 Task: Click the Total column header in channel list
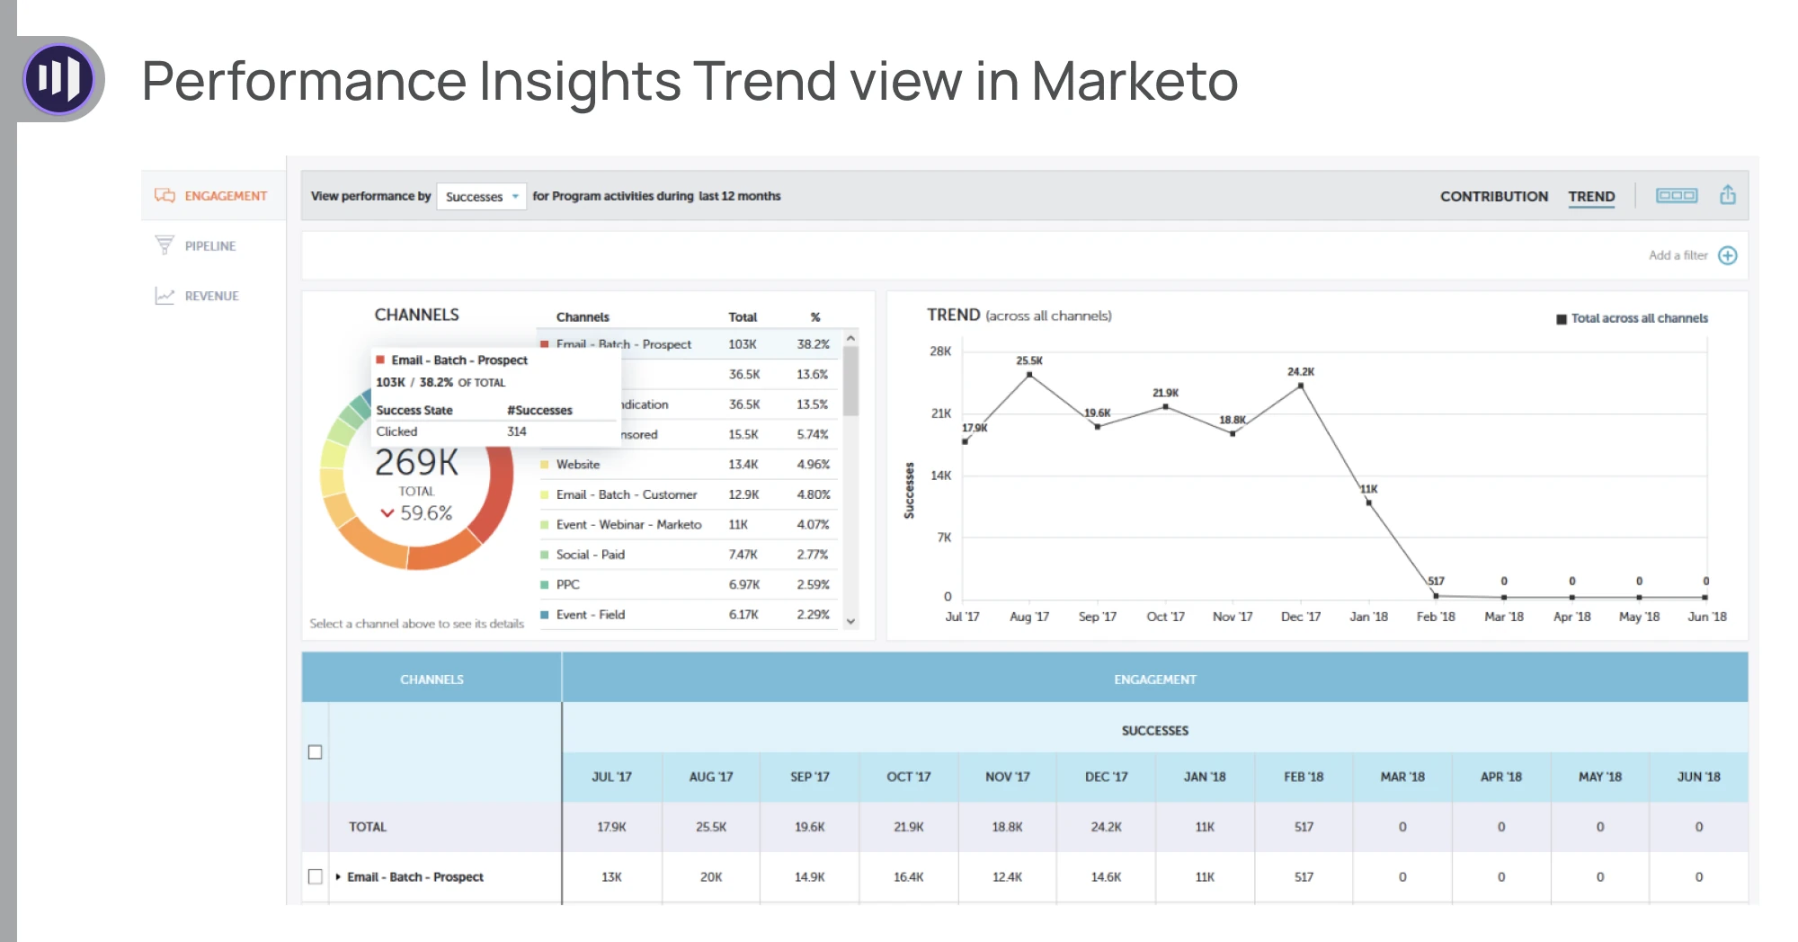pos(743,317)
